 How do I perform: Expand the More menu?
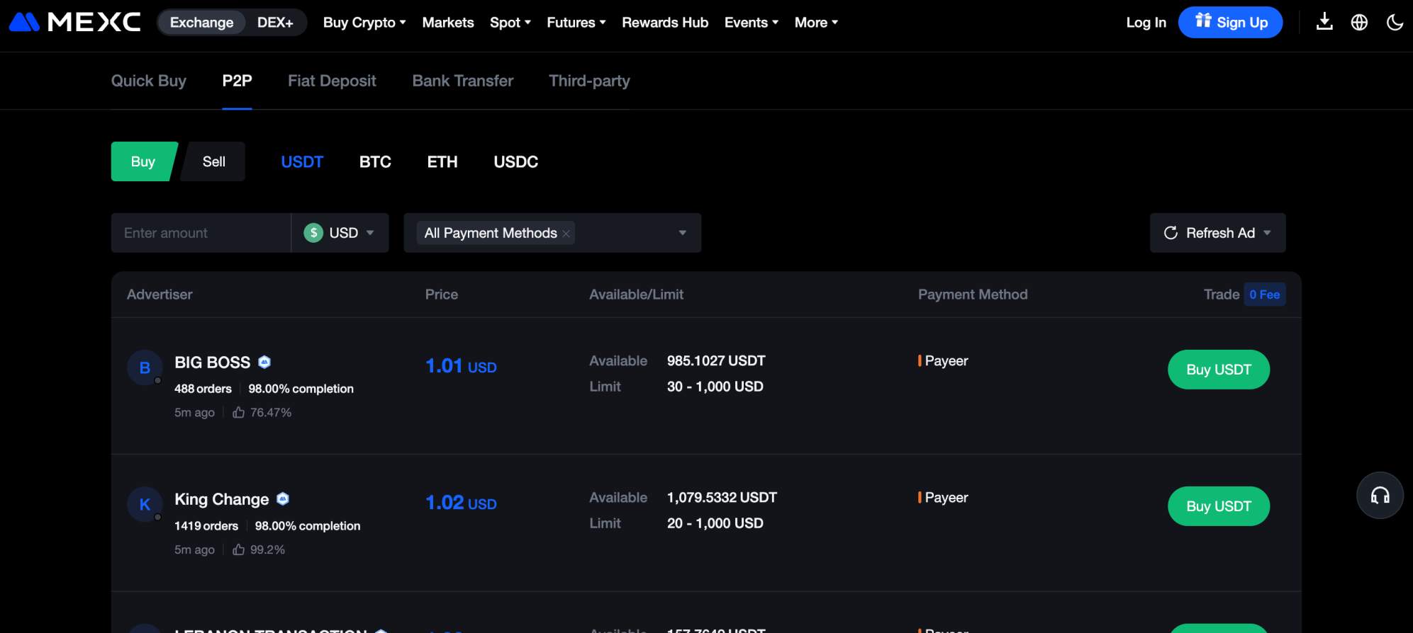816,22
